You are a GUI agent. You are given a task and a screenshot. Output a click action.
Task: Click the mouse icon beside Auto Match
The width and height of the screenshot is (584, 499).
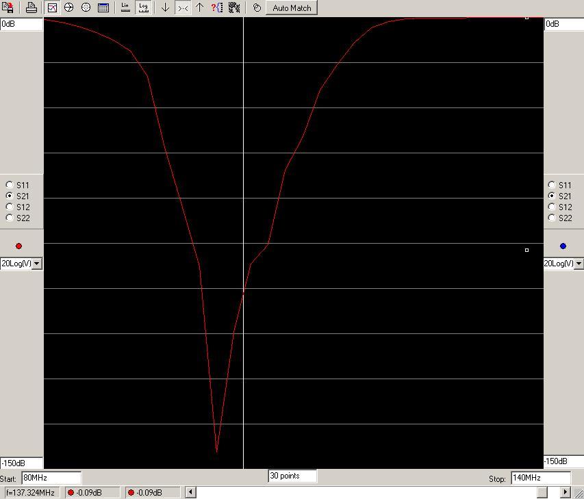pyautogui.click(x=257, y=8)
